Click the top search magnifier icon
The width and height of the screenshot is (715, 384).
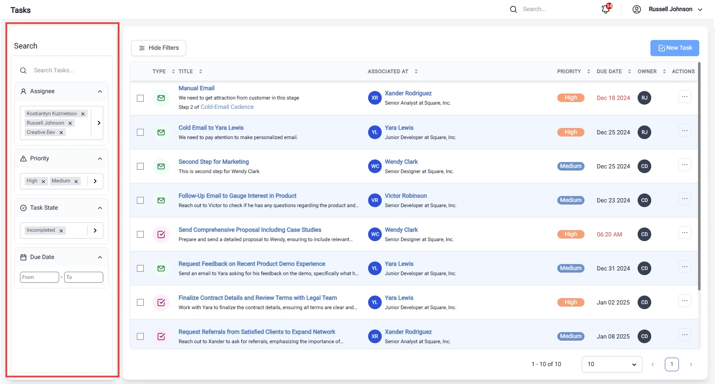point(514,9)
